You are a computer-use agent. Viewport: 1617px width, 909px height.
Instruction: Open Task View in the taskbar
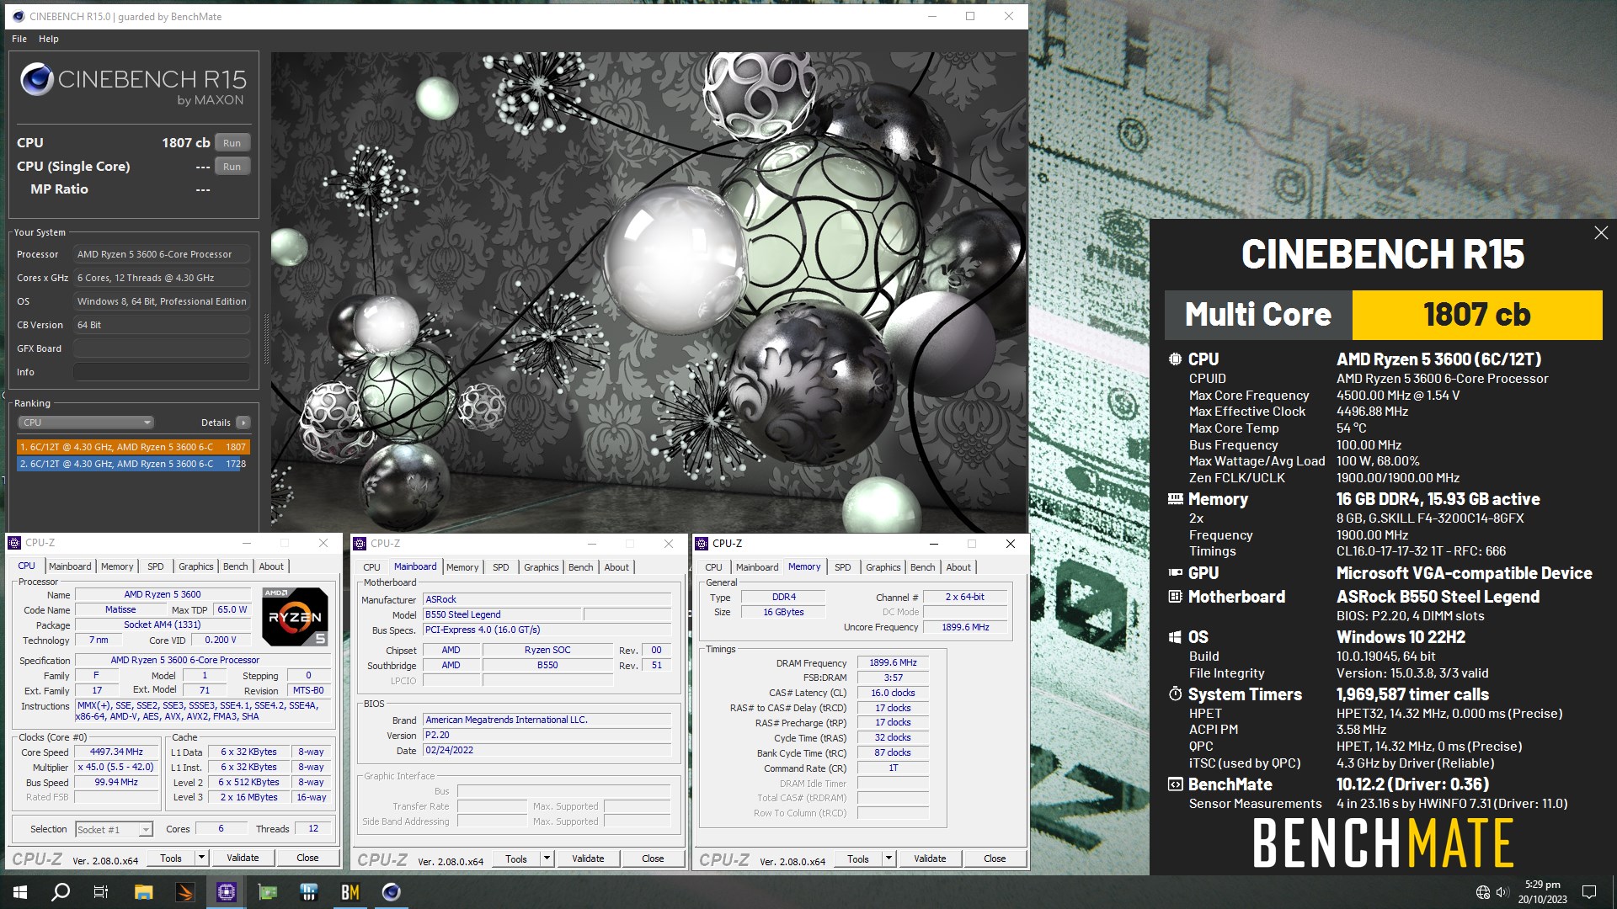[x=101, y=892]
